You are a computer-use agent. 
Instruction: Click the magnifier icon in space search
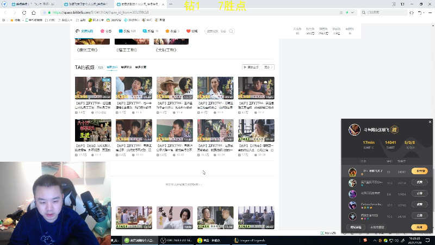(x=232, y=31)
